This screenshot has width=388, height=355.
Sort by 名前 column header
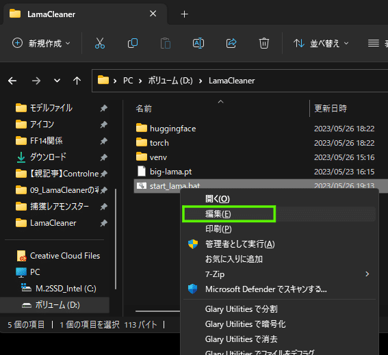144,109
